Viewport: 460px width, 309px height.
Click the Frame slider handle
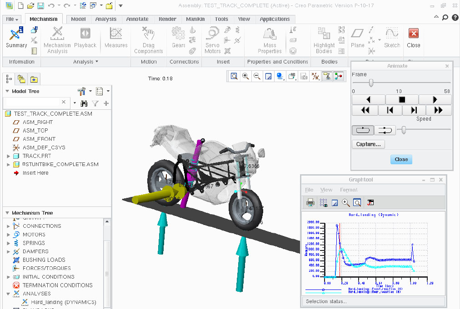(371, 83)
